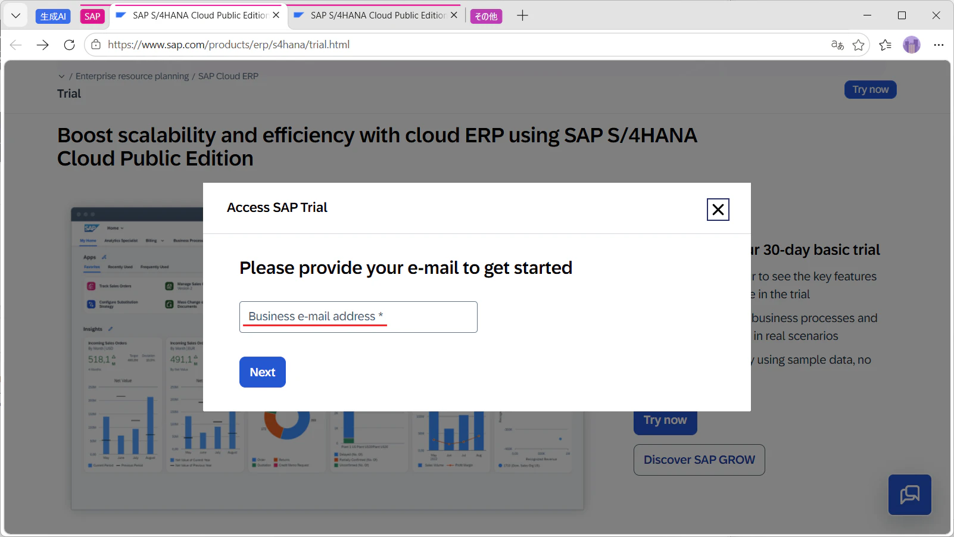
Task: Expand the breadcrumb chevron before Enterprise resource planning
Action: pos(61,76)
